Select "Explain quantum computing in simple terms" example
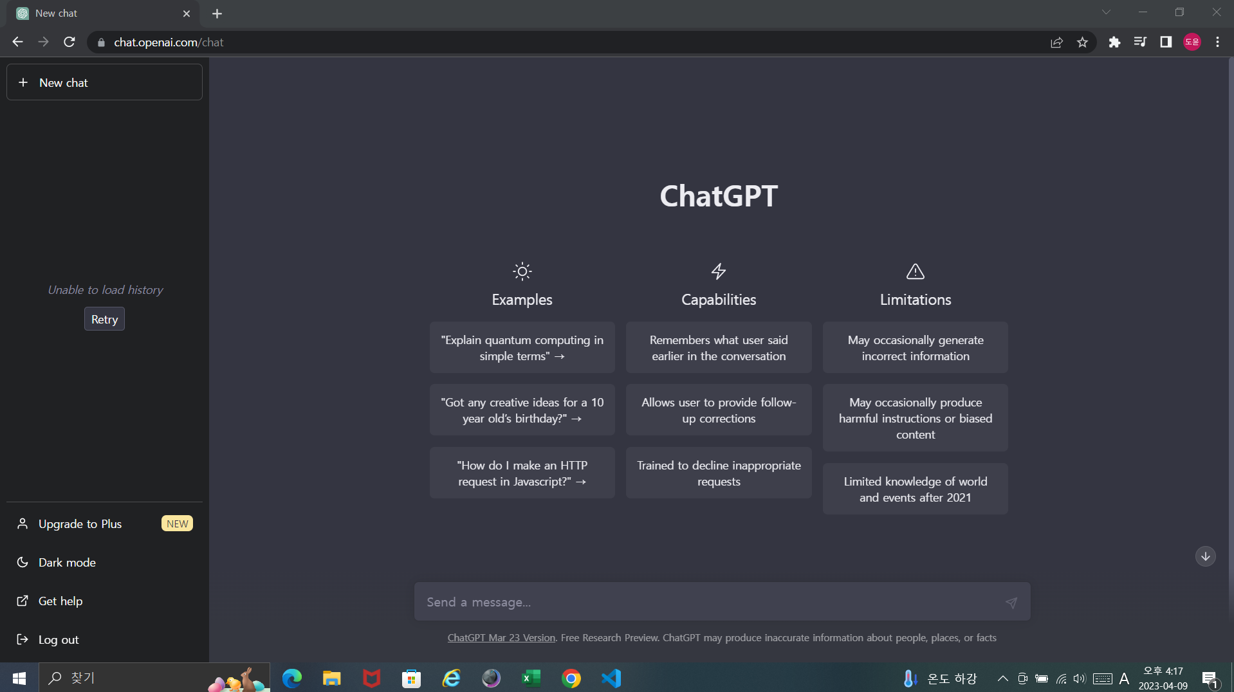The width and height of the screenshot is (1234, 692). pyautogui.click(x=522, y=348)
